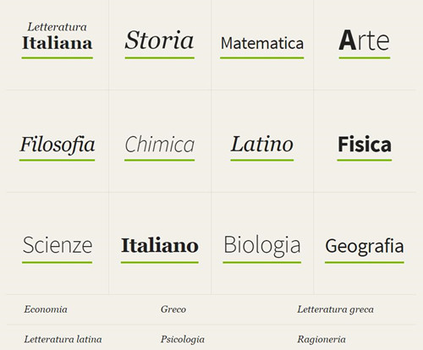Open the Letteratura latina link
Screen dimensions: 423x350
click(63, 339)
